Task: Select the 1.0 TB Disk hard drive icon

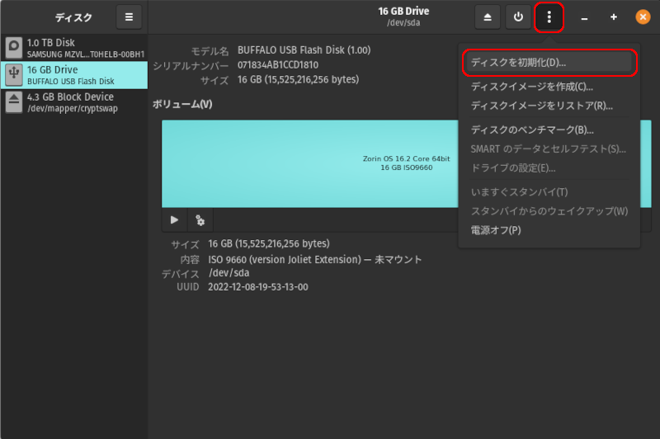Action: click(14, 48)
